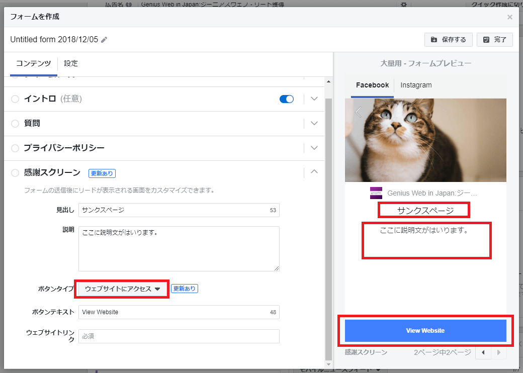Collapse the 感謝スクリーン section
This screenshot has height=373, width=523.
tap(314, 172)
